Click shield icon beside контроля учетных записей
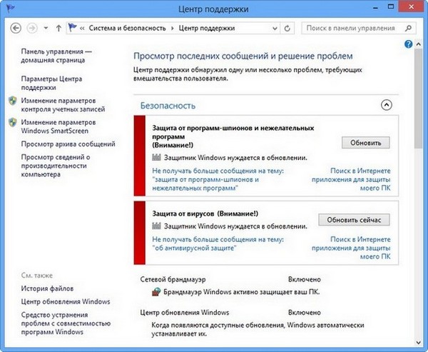The image size is (428, 352). tap(13, 101)
